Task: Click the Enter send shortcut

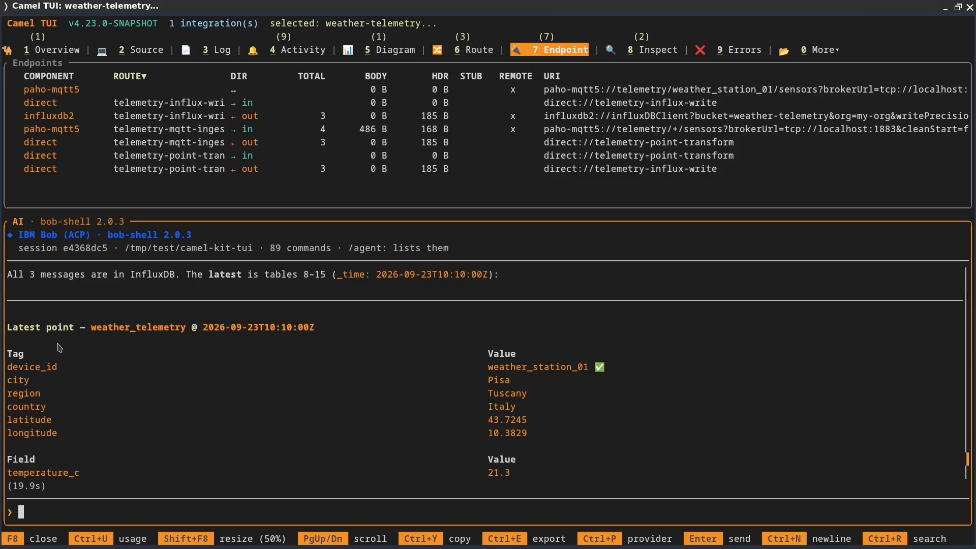Action: pos(717,539)
